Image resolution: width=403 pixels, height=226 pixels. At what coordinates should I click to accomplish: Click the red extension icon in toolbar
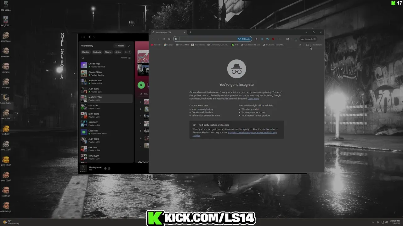[273, 39]
